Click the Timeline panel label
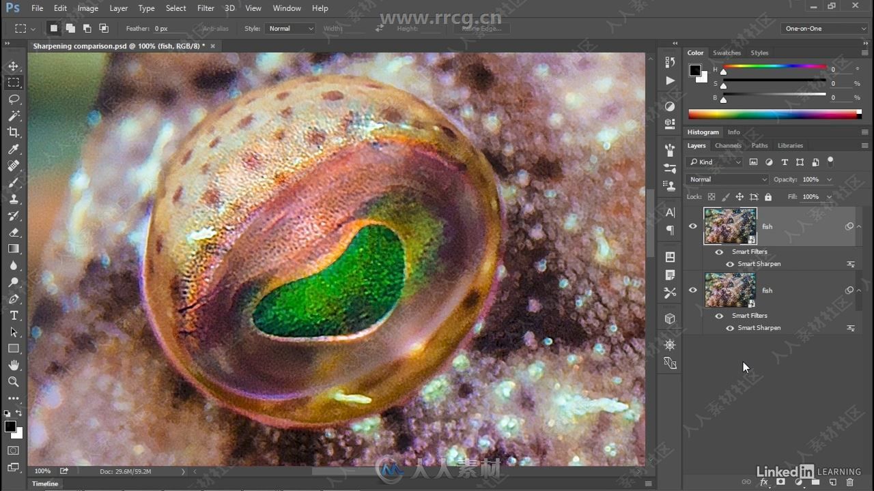Viewport: 874px width, 491px height. tap(45, 483)
